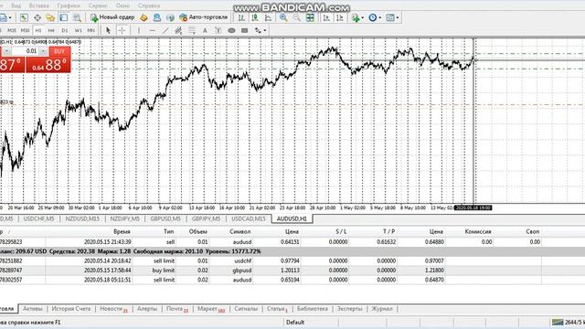Select the ellipse shape tool

pyautogui.click(x=231, y=30)
